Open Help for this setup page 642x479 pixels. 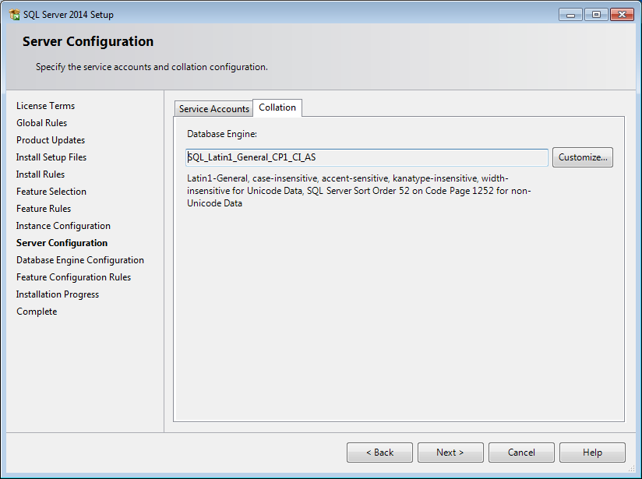pos(592,453)
